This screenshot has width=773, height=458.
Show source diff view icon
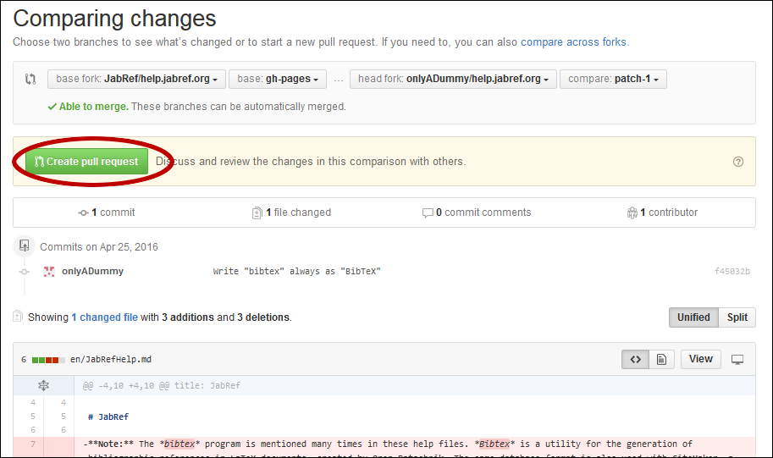click(635, 360)
